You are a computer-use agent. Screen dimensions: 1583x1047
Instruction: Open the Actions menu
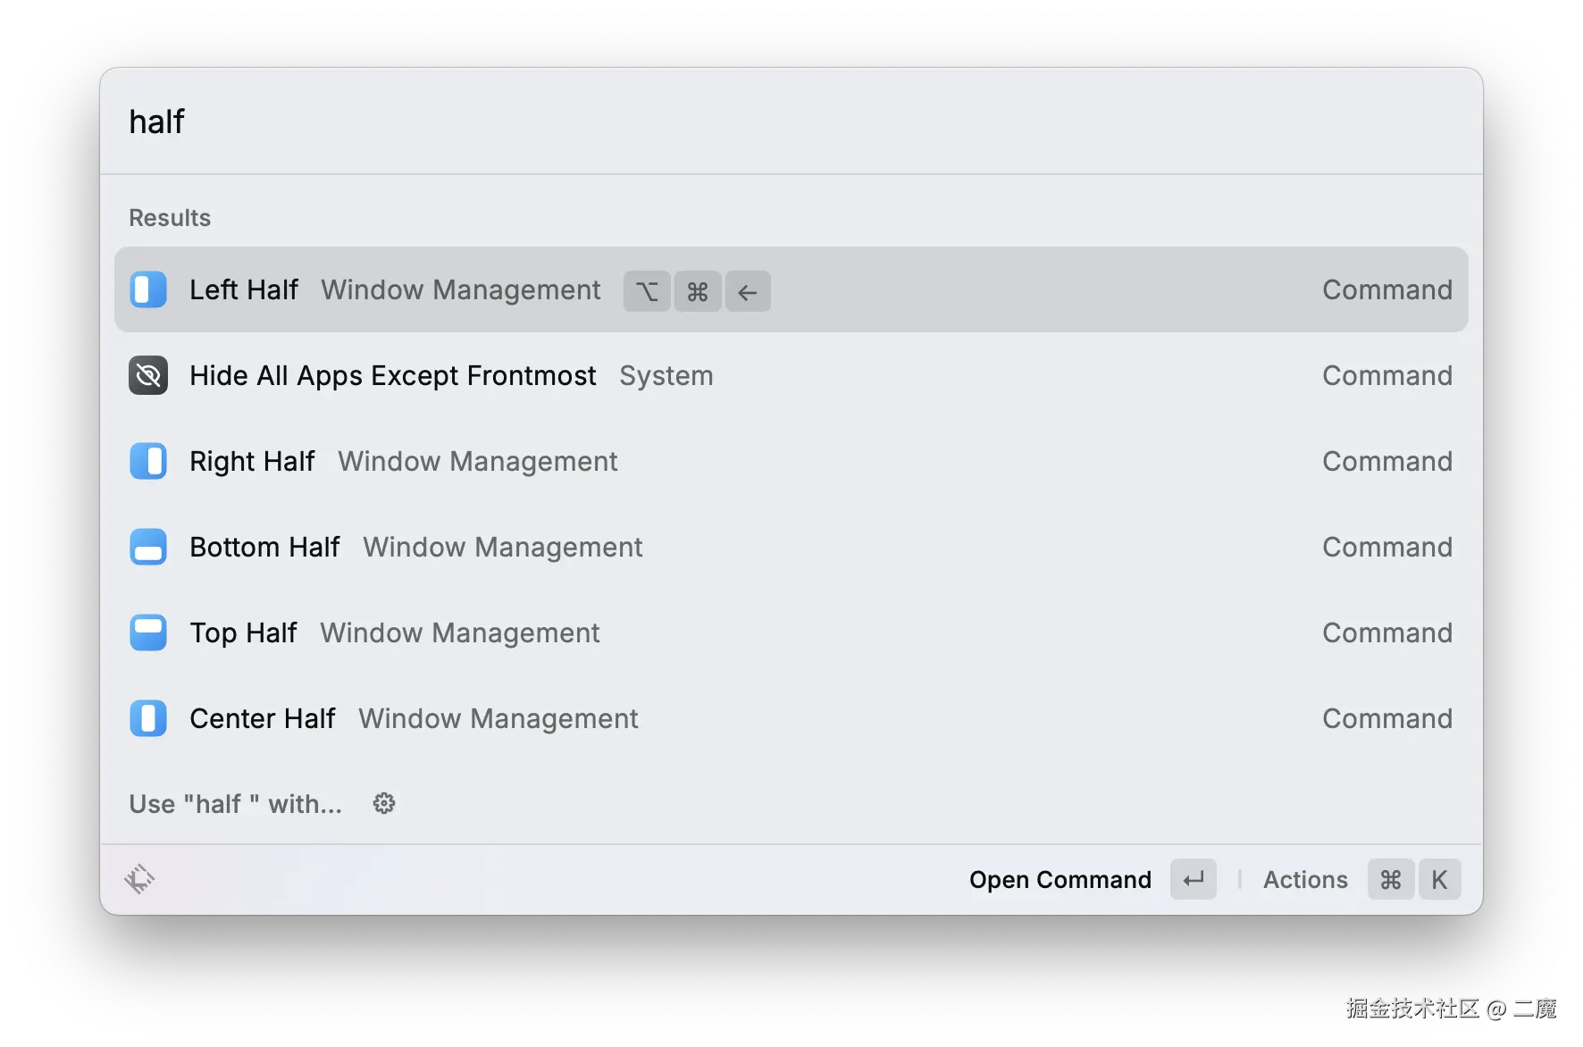tap(1305, 879)
